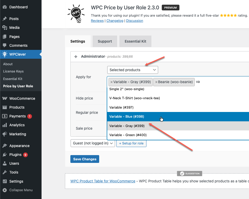Image resolution: width=249 pixels, height=199 pixels.
Task: Select Variable (#397) from the list
Action: point(178,108)
